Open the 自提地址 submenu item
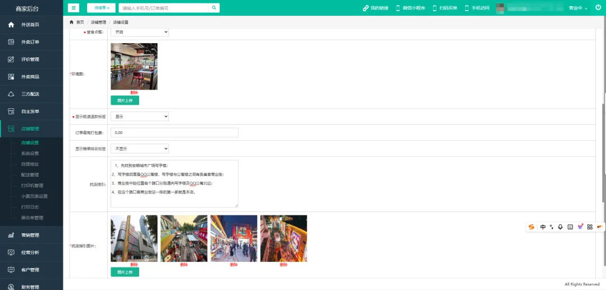 pos(30,164)
